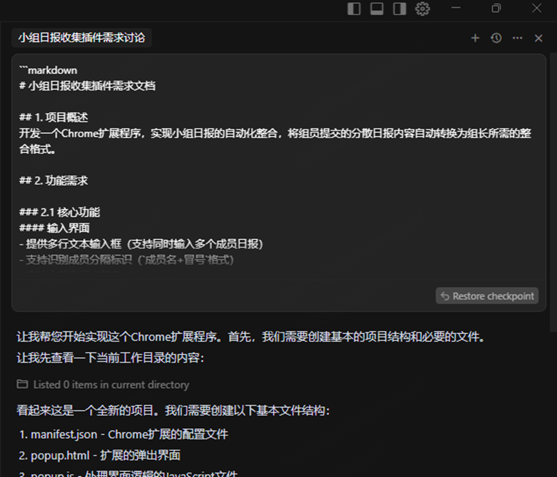The image size is (557, 477).
Task: Click the ## 2. 功能需求 heading line
Action: [x=53, y=181]
